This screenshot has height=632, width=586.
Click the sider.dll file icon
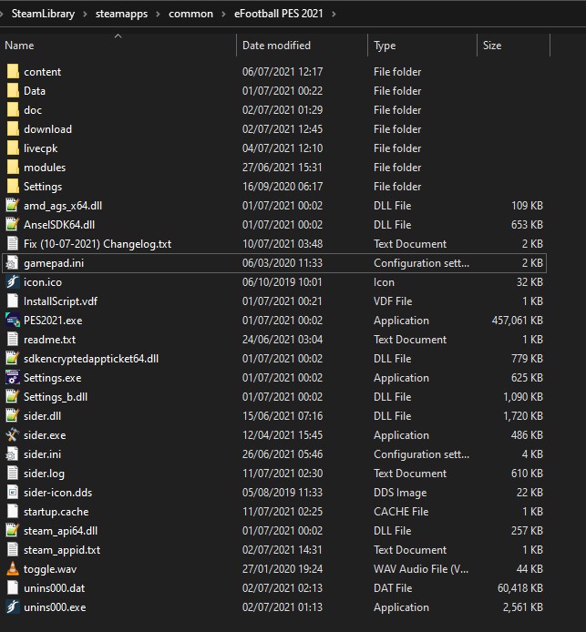click(13, 416)
